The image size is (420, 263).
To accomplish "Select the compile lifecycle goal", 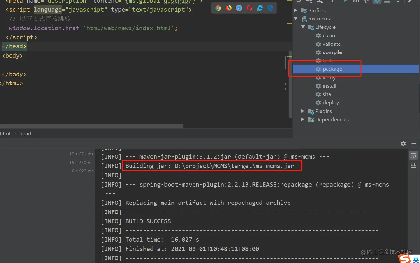I will 329,52.
